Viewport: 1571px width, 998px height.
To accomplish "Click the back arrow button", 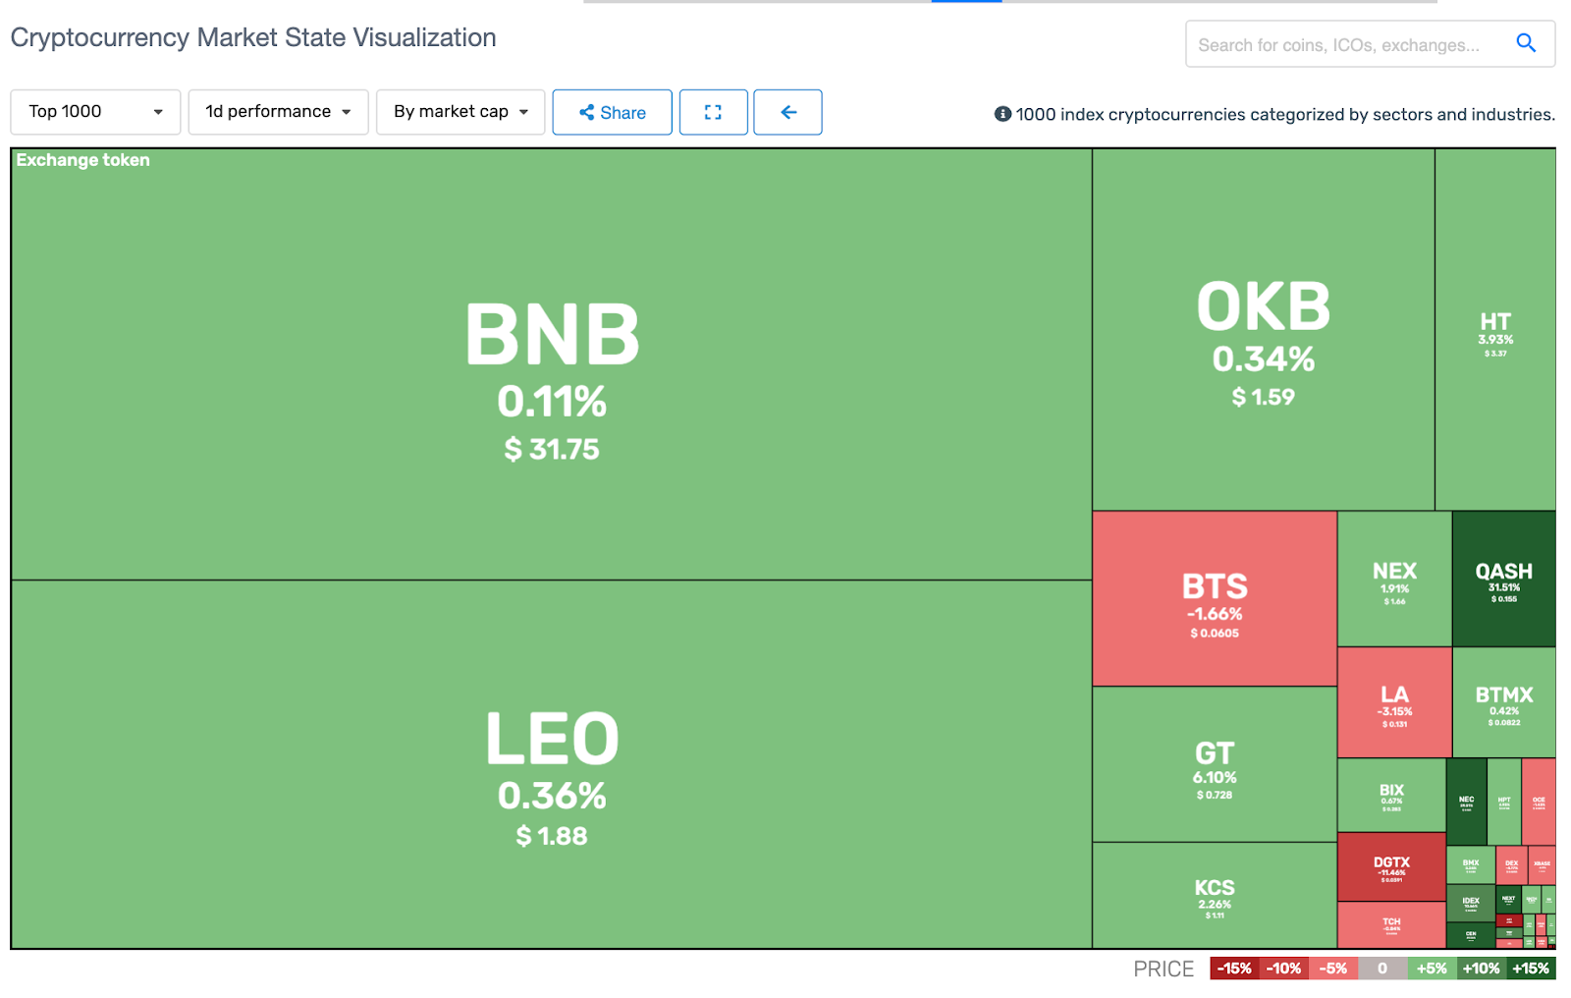I will tap(787, 112).
